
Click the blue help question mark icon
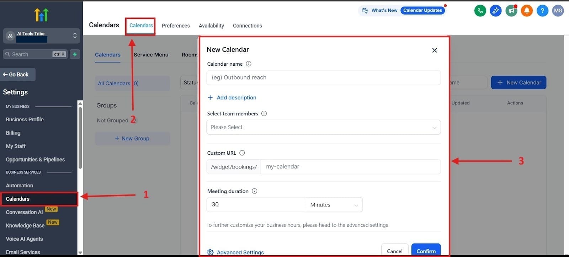[x=542, y=11]
